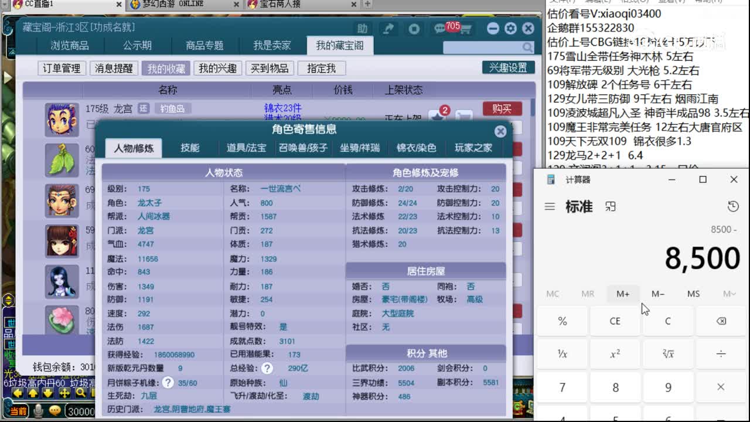This screenshot has width=750, height=422.
Task: Select the first 龙宫 character avatar
Action: pos(62,120)
